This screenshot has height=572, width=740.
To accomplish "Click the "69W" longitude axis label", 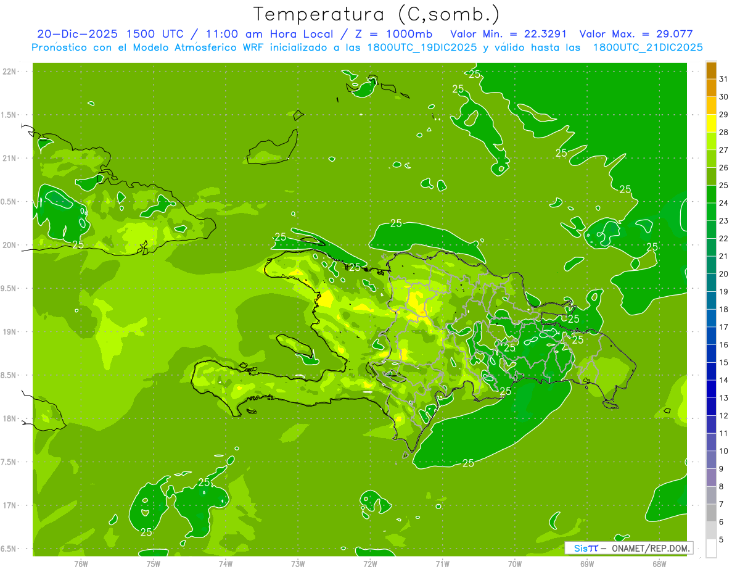I will click(x=587, y=563).
